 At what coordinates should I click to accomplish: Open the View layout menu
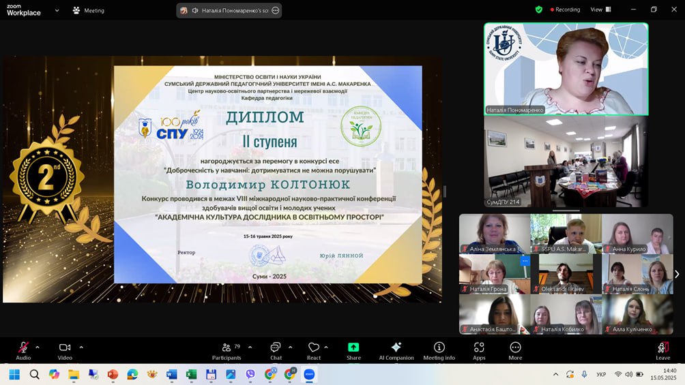click(x=599, y=10)
